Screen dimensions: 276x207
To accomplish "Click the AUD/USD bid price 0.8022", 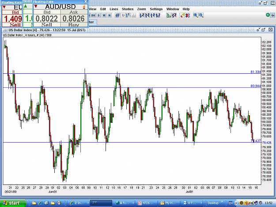I will [x=47, y=19].
